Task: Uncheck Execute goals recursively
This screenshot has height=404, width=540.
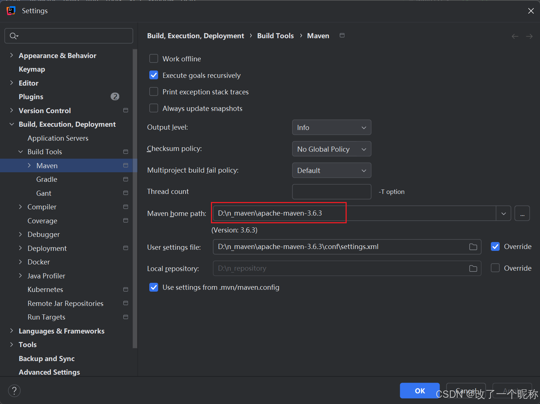Action: click(x=154, y=75)
